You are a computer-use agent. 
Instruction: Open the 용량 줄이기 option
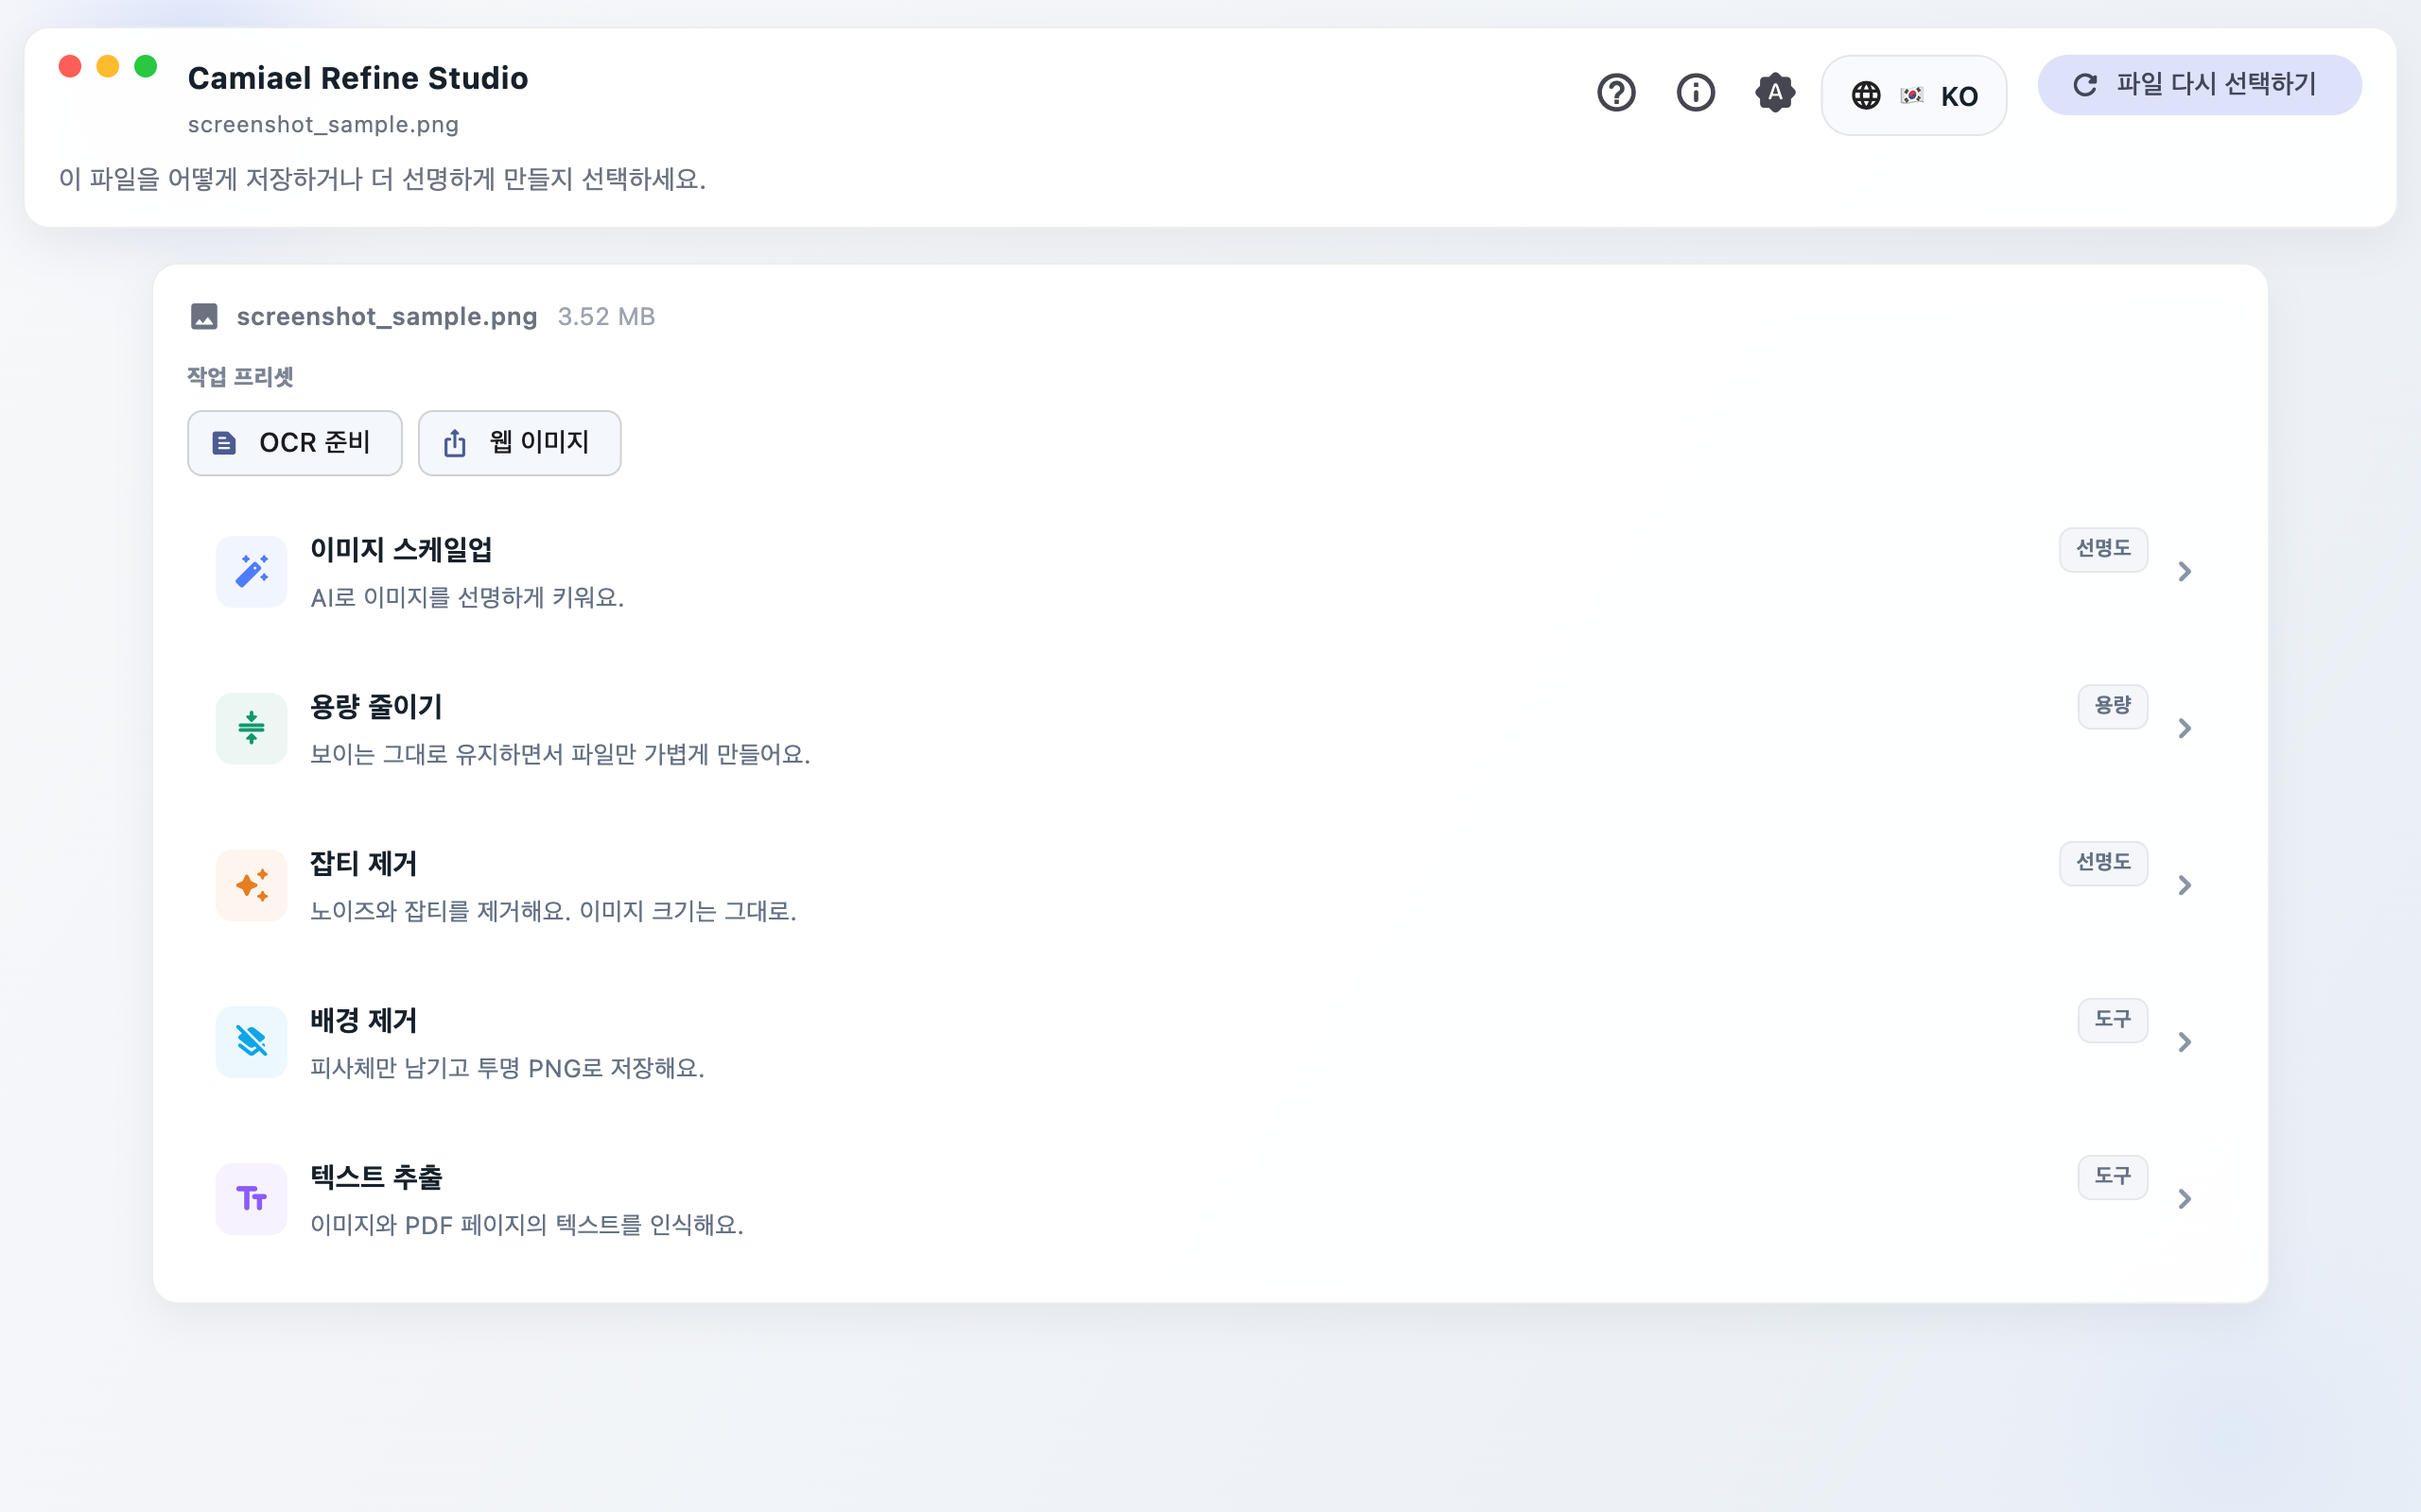1210,728
